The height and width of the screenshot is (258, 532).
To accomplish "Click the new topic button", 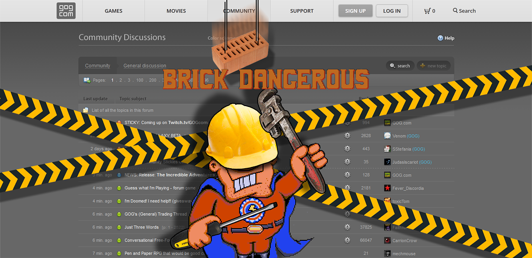I will pos(434,66).
